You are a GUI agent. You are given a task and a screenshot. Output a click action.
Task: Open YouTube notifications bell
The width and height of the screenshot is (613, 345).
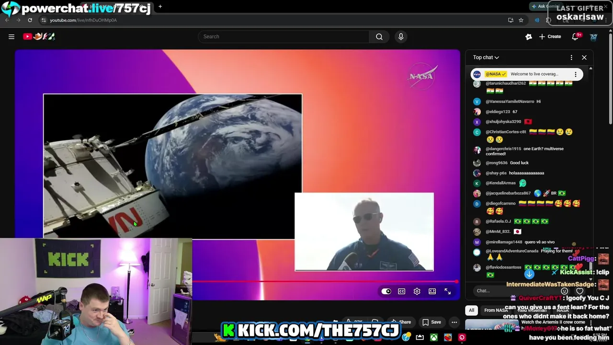click(x=576, y=36)
